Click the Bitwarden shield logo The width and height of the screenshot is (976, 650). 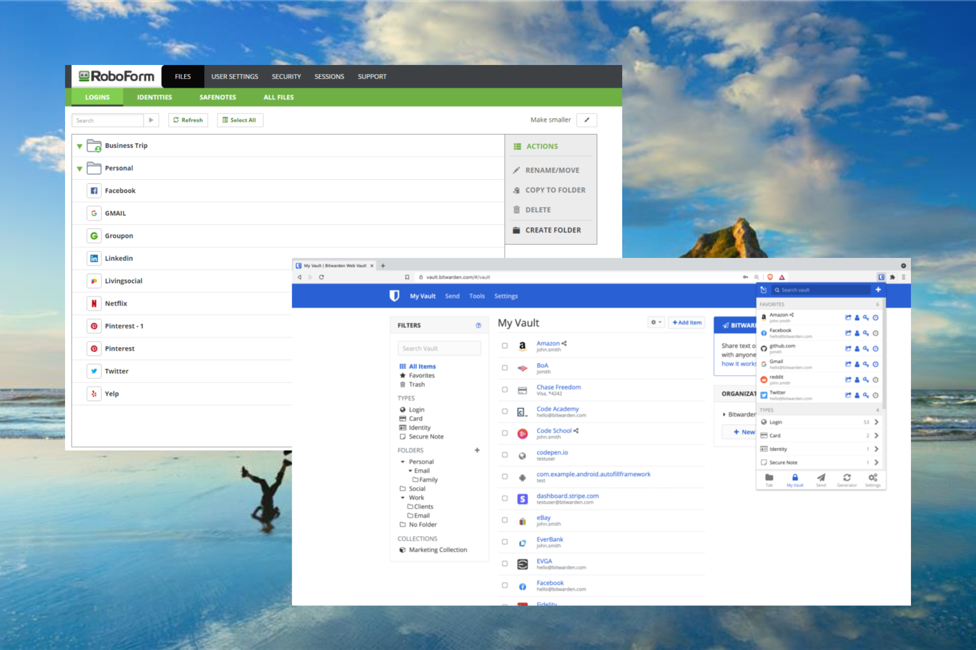click(394, 296)
